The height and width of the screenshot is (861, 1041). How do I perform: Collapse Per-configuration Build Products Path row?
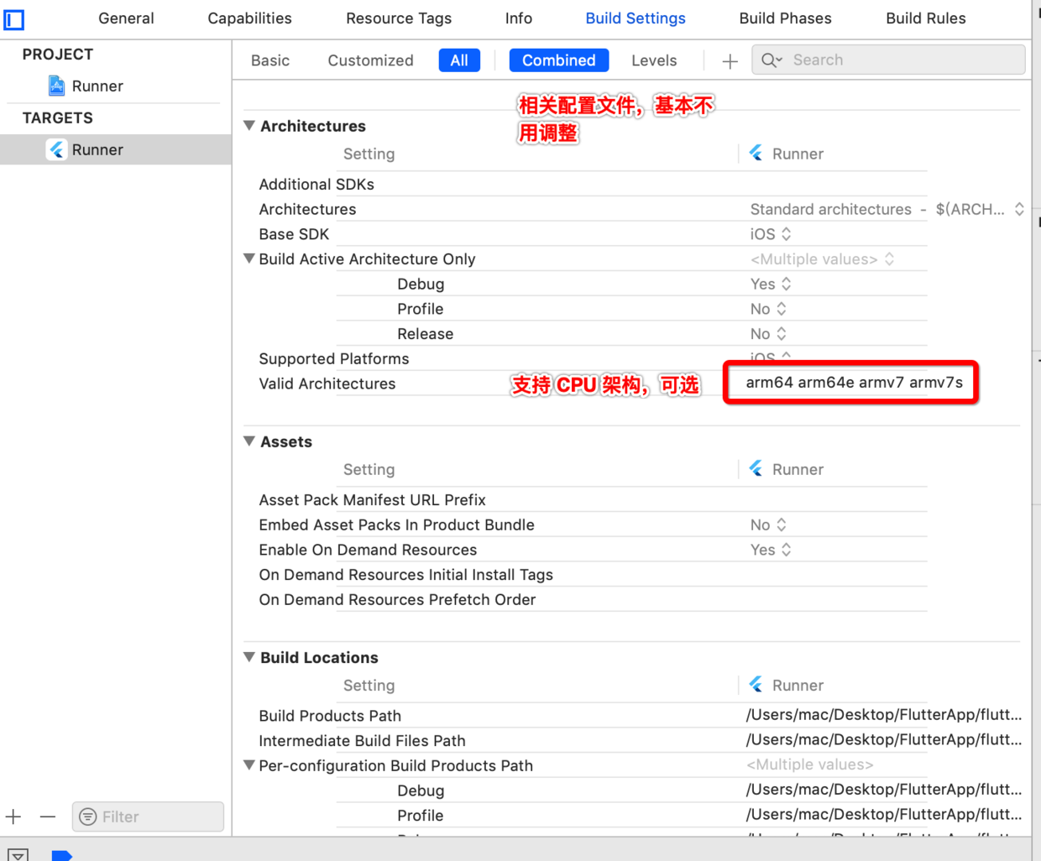click(x=249, y=765)
